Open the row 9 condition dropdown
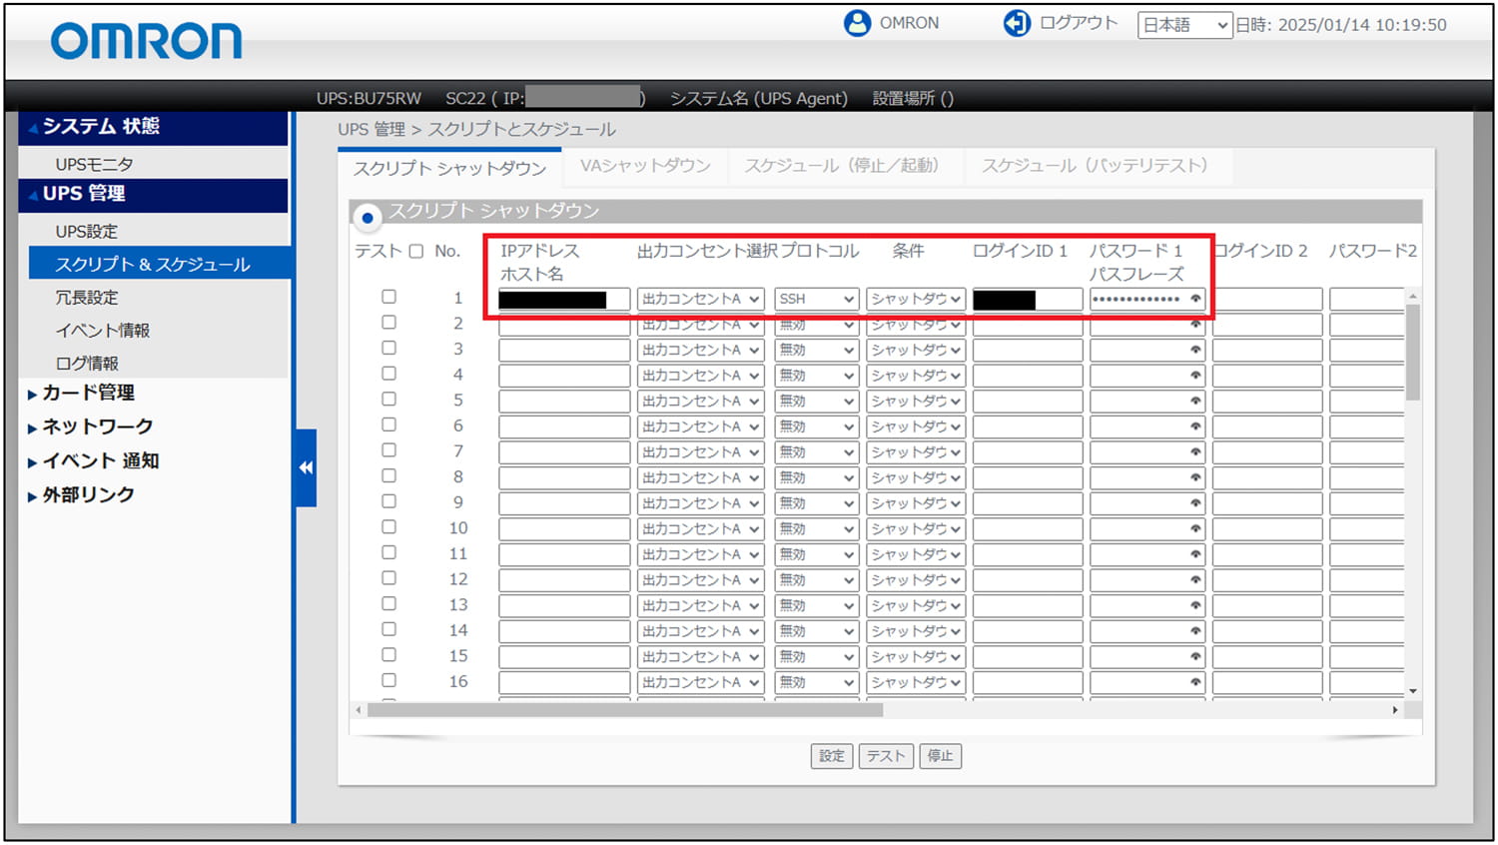 coord(916,503)
